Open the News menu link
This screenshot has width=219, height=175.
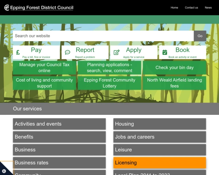coord(208,8)
